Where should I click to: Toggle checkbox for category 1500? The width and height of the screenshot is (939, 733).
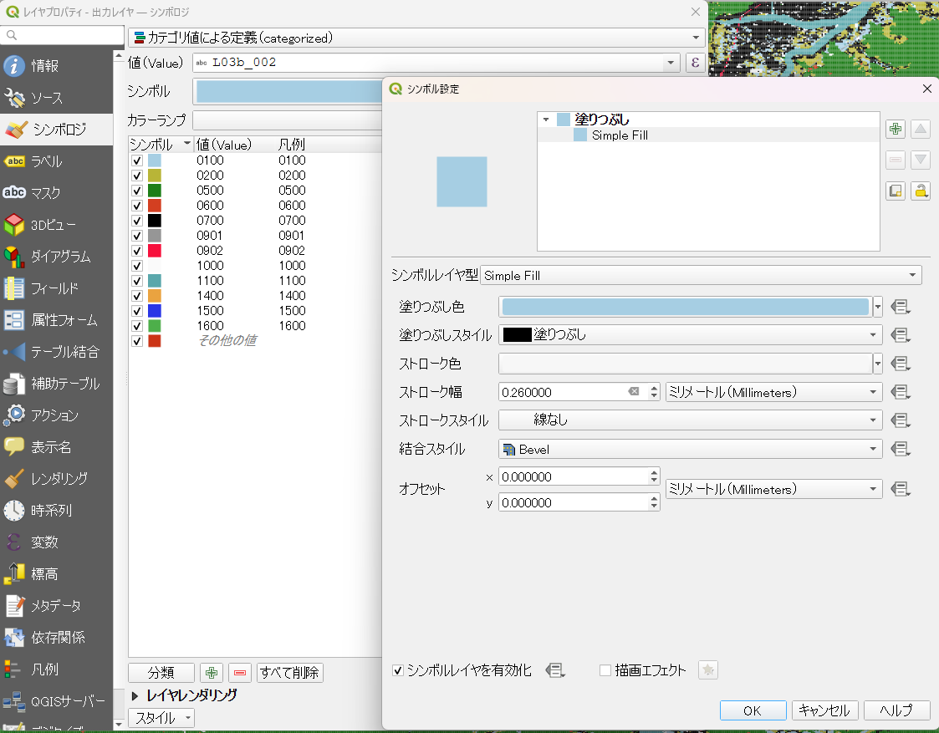point(137,311)
